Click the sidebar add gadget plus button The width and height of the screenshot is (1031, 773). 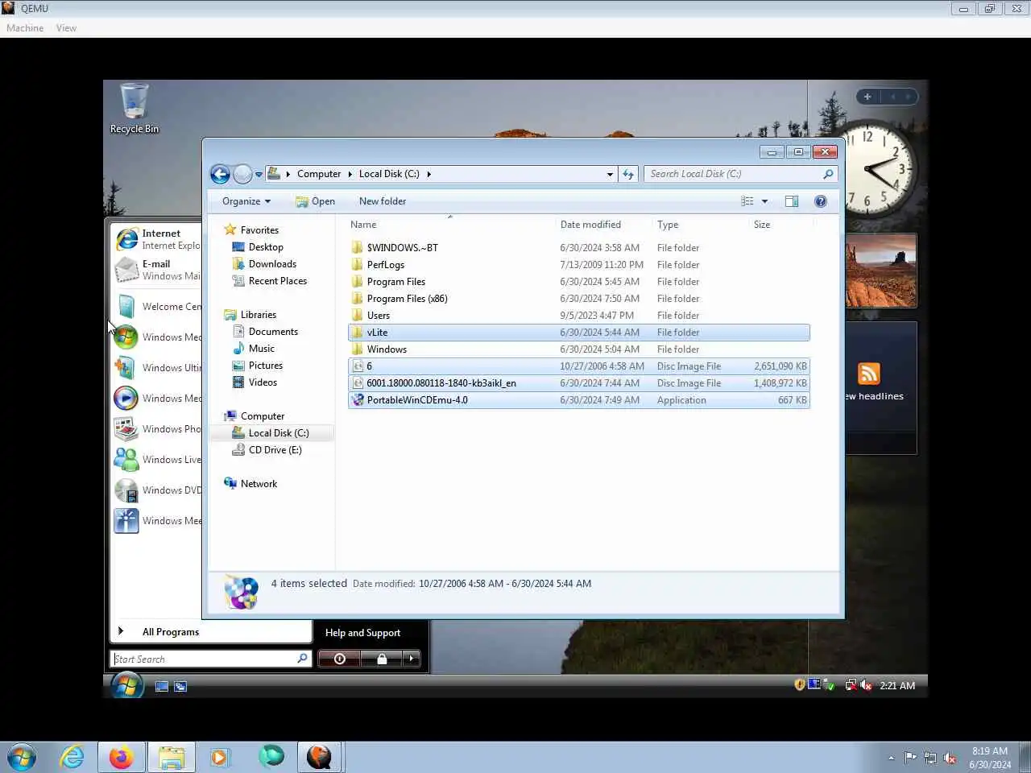coord(867,97)
